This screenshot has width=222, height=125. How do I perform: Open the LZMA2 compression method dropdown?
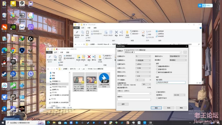point(143,64)
